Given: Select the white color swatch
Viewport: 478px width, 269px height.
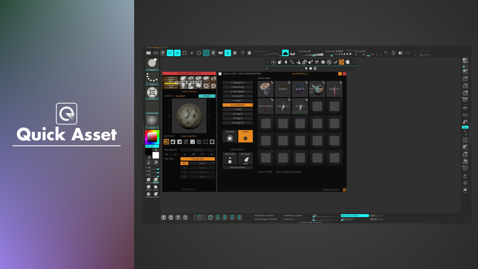Looking at the screenshot, I should [x=156, y=155].
